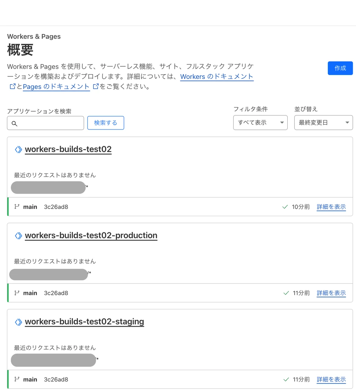
Task: Click 詳細を表示 for workers-builds-test02-staging
Action: coord(331,380)
